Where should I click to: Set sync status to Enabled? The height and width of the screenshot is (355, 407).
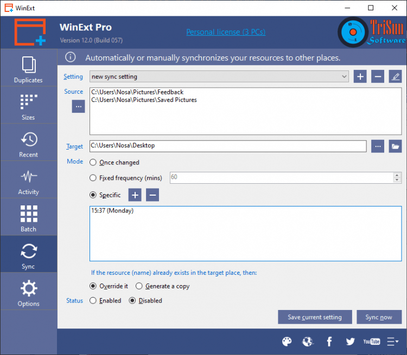[93, 300]
